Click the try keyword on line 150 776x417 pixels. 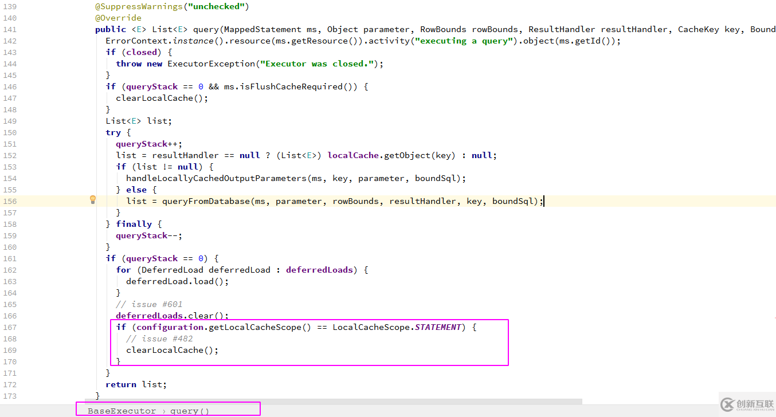(x=113, y=132)
